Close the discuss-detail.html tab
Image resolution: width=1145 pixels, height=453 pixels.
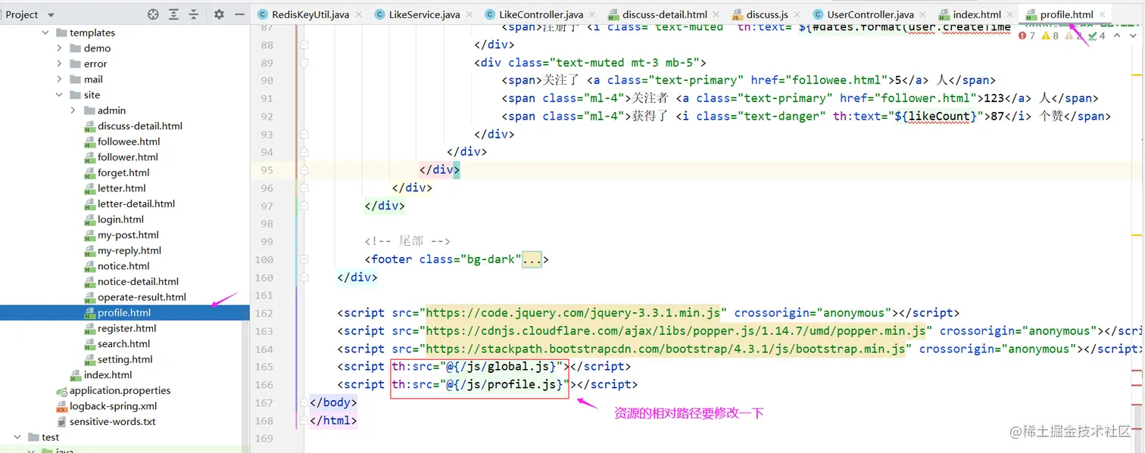tap(718, 14)
